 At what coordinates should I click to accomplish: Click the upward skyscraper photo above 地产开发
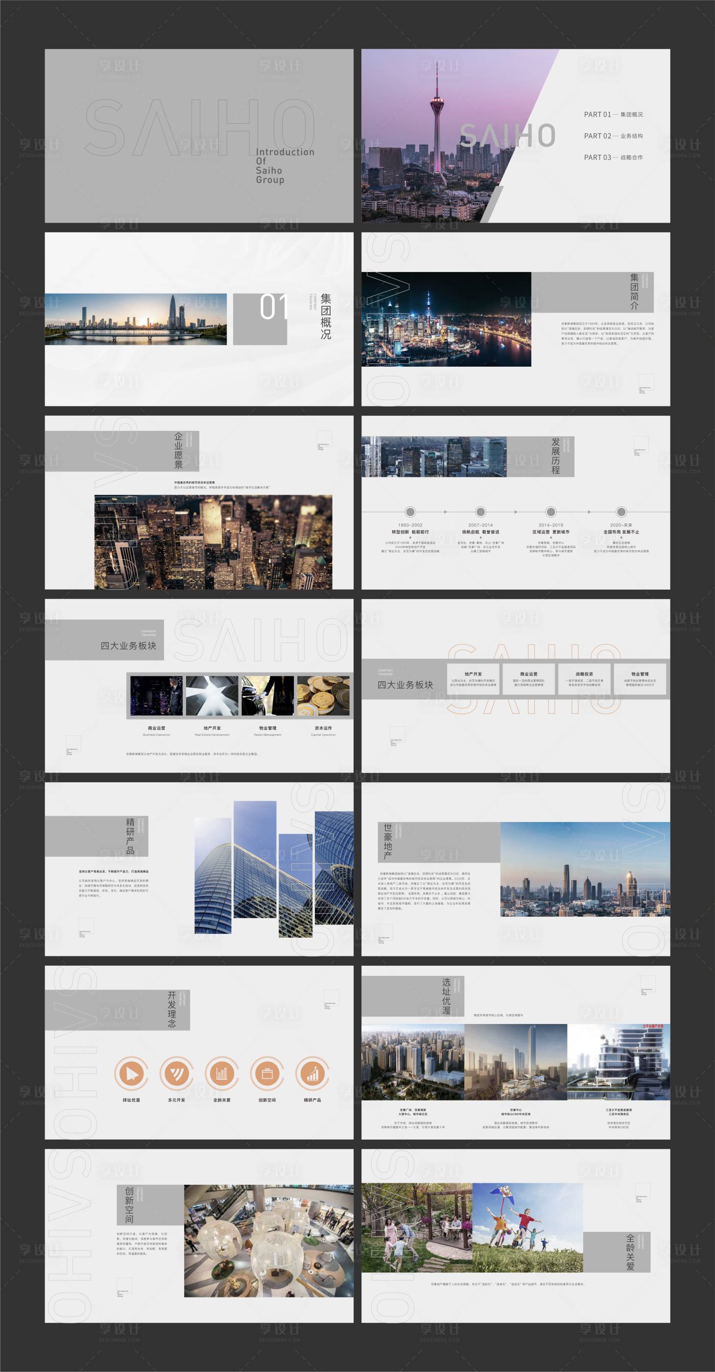coord(212,696)
